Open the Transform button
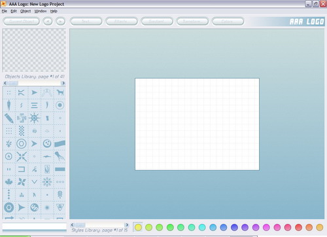327x237 pixels. pos(192,22)
